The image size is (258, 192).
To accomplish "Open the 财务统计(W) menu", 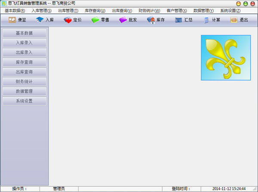I will (149, 10).
